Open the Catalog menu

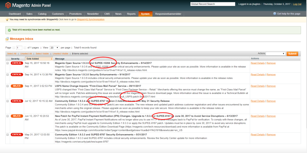(x=42, y=14)
